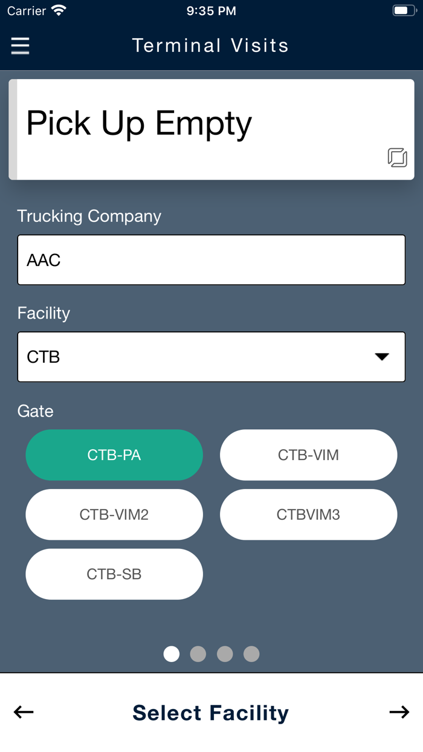Tap the Wi-Fi icon in the status bar
This screenshot has width=423, height=752.
coord(58,10)
